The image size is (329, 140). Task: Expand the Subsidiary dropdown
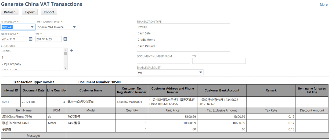[x=32, y=27]
